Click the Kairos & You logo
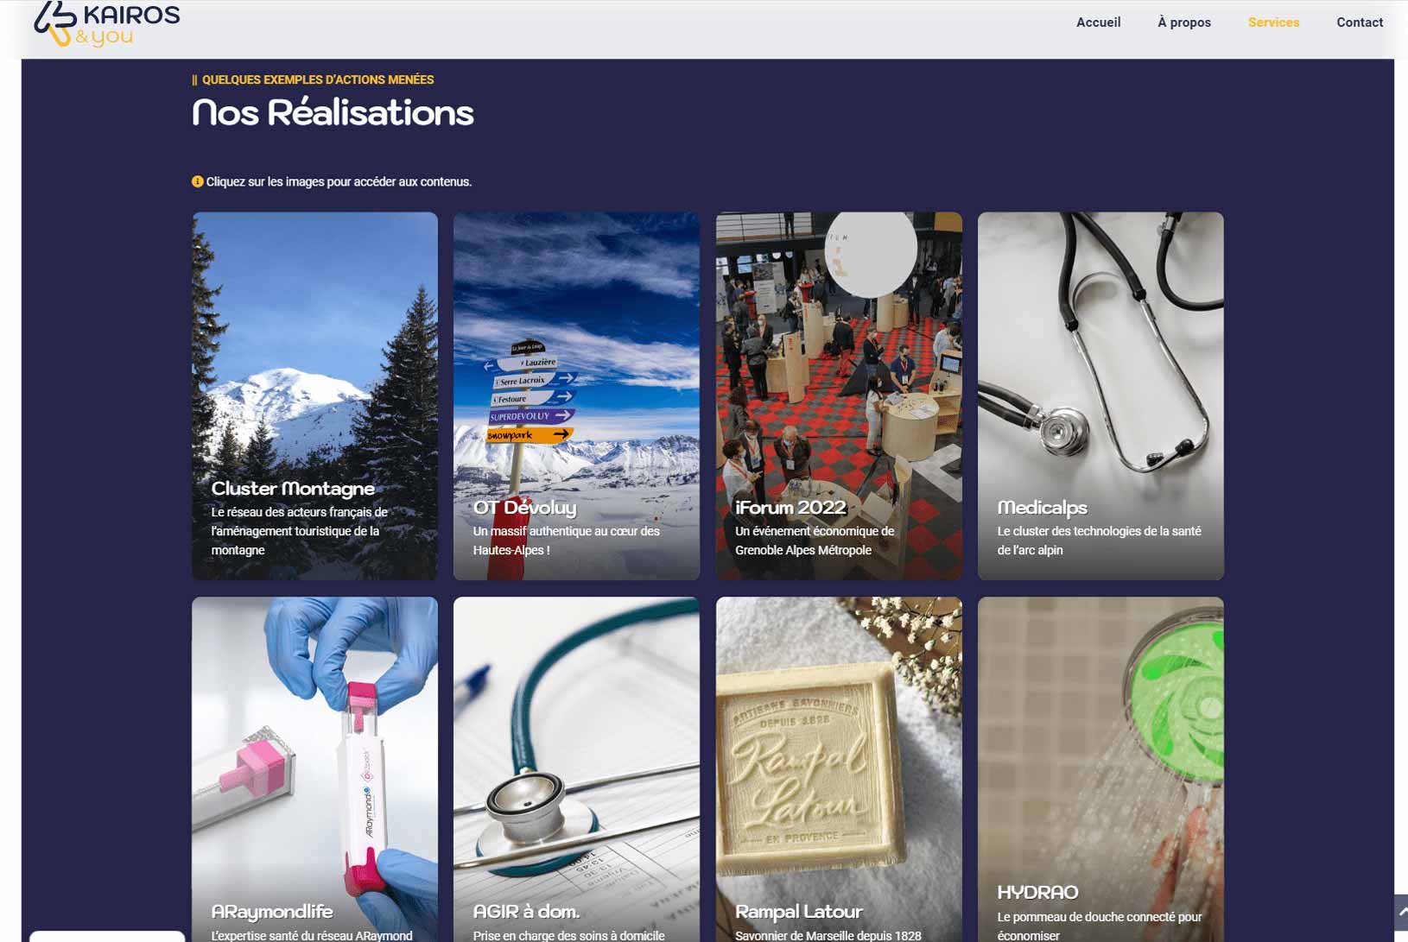The width and height of the screenshot is (1408, 942). click(107, 24)
